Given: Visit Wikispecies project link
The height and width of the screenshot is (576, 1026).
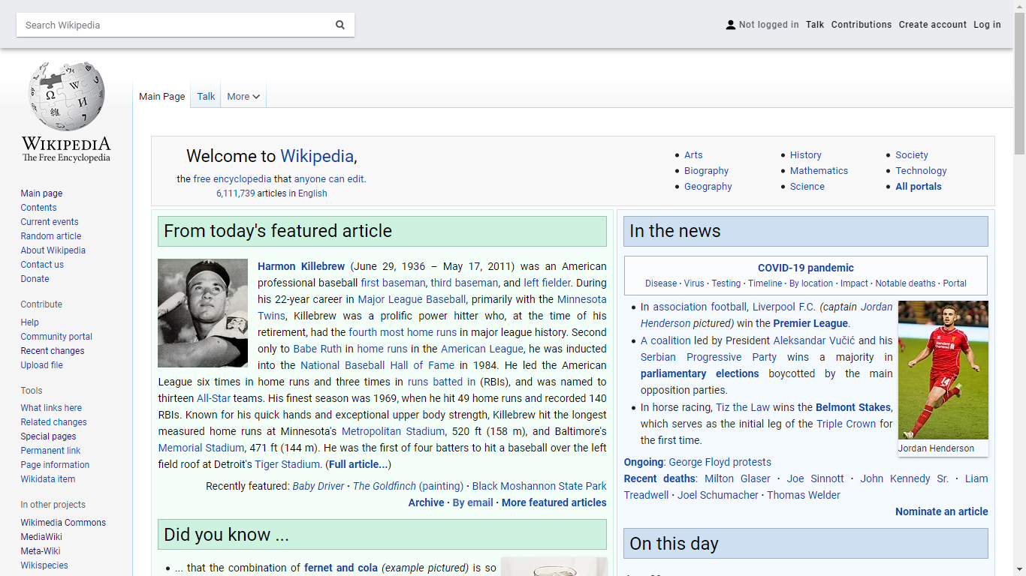Looking at the screenshot, I should (44, 565).
